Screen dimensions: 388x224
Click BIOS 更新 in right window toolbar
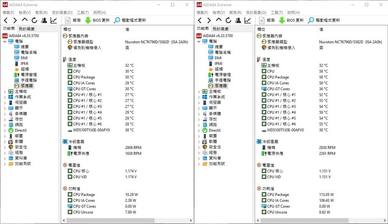point(291,20)
